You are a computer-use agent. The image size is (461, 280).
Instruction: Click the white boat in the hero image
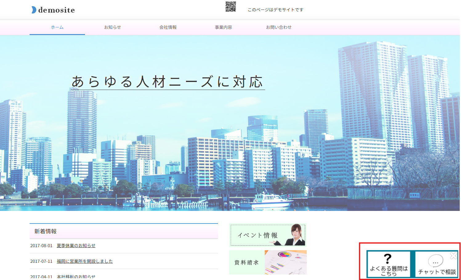tap(271, 200)
